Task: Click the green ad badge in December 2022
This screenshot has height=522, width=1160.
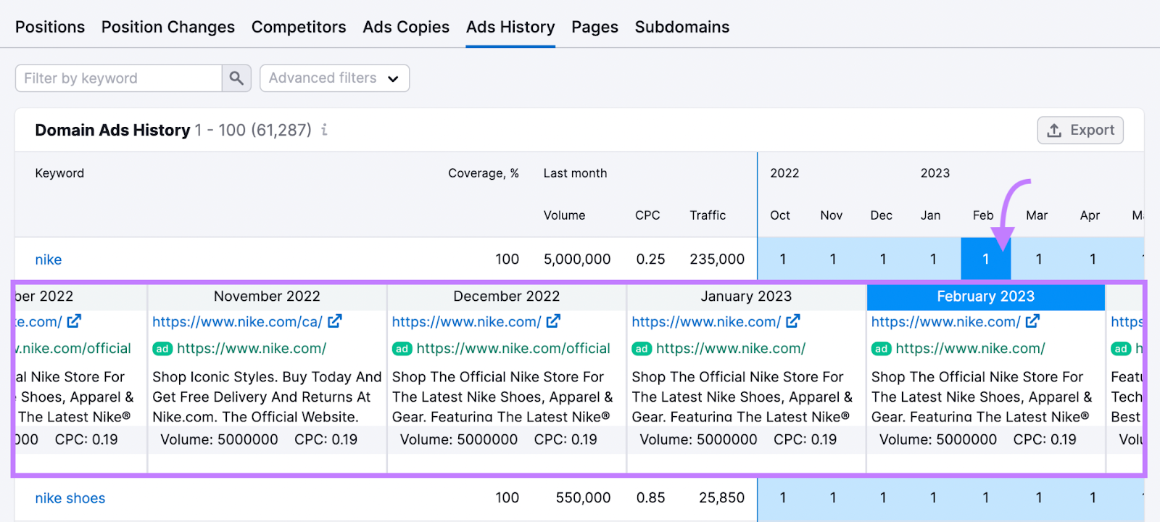Action: coord(402,349)
